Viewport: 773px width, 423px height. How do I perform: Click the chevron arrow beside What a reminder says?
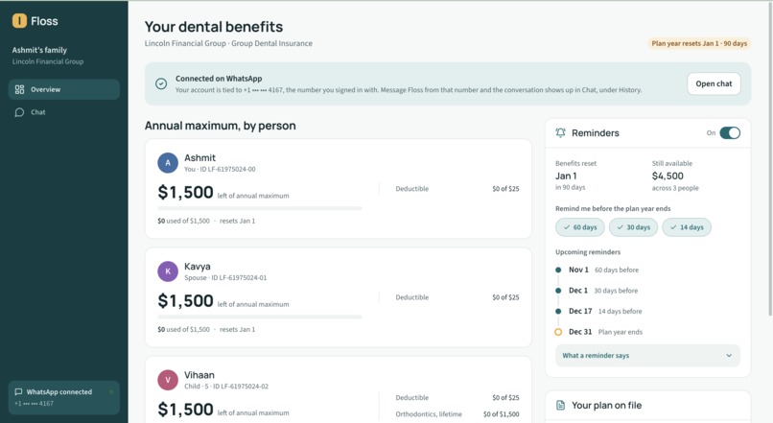(x=729, y=356)
